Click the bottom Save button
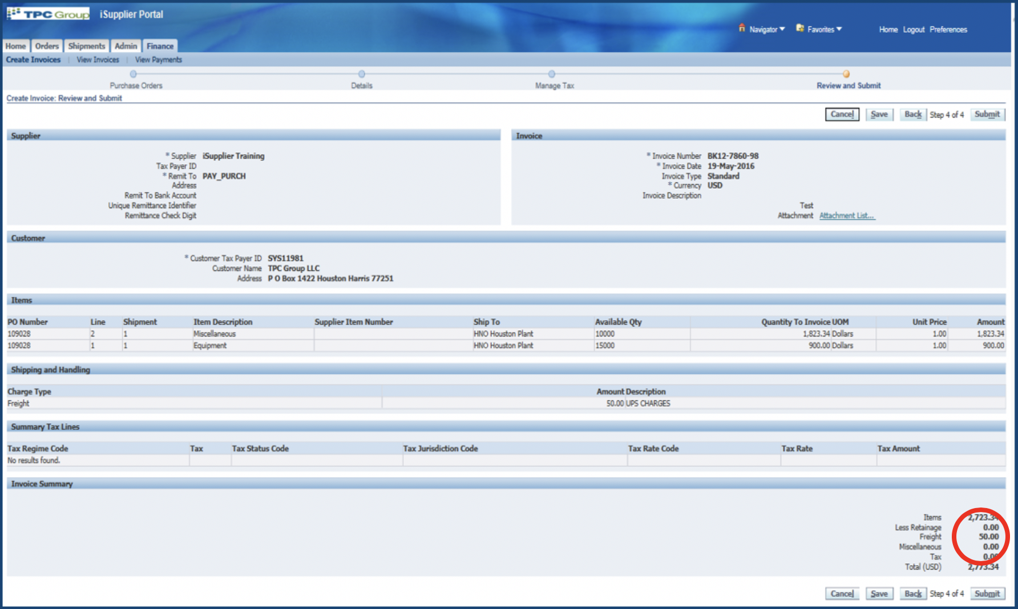 click(x=879, y=594)
